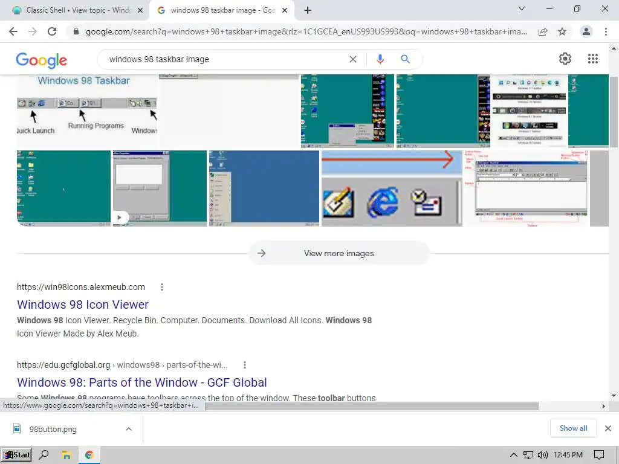
Task: Clear the search box text
Action: click(x=353, y=59)
